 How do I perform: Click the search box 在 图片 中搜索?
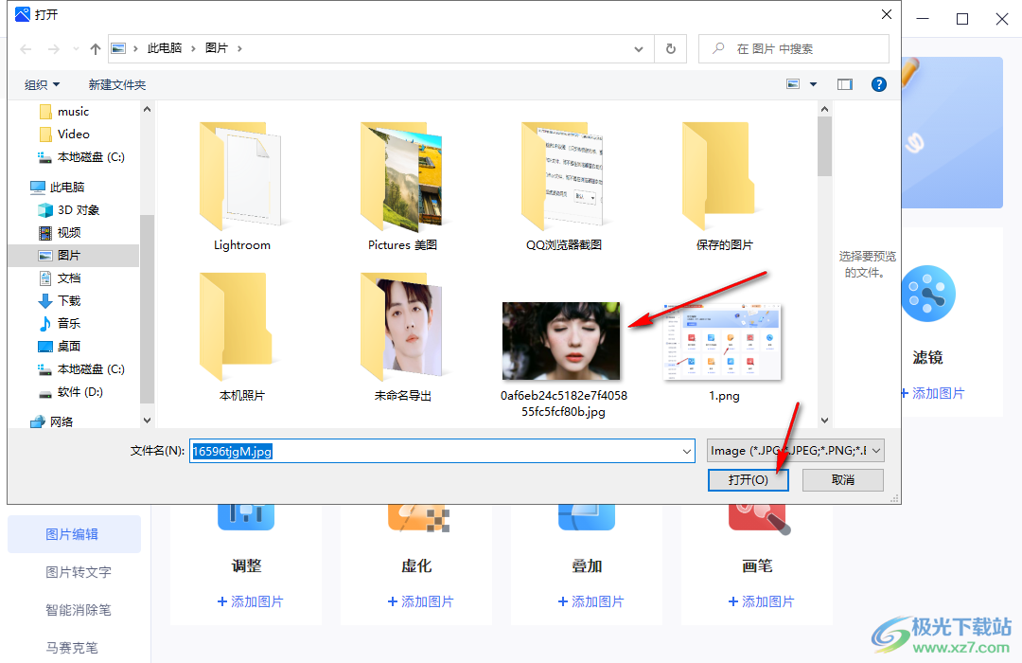coord(794,49)
